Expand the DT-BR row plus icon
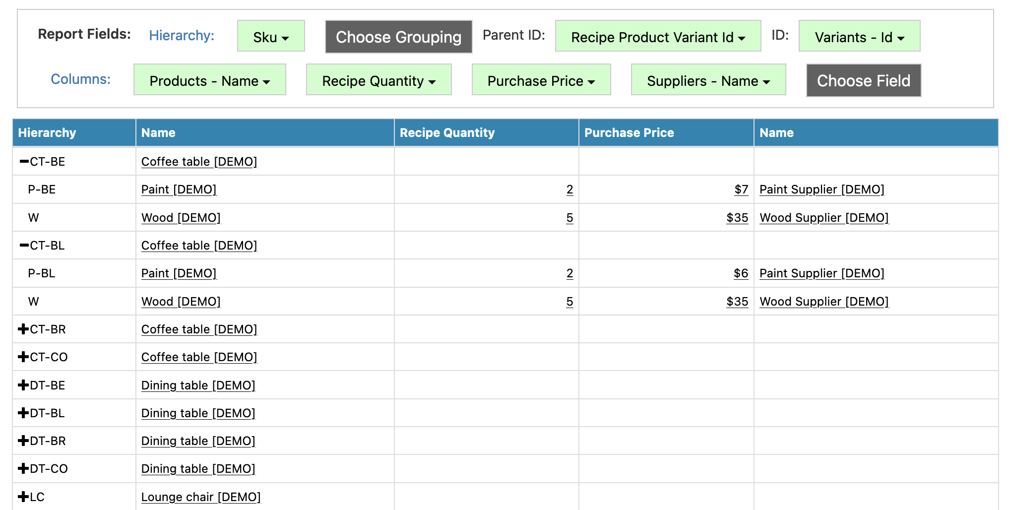 coord(23,441)
